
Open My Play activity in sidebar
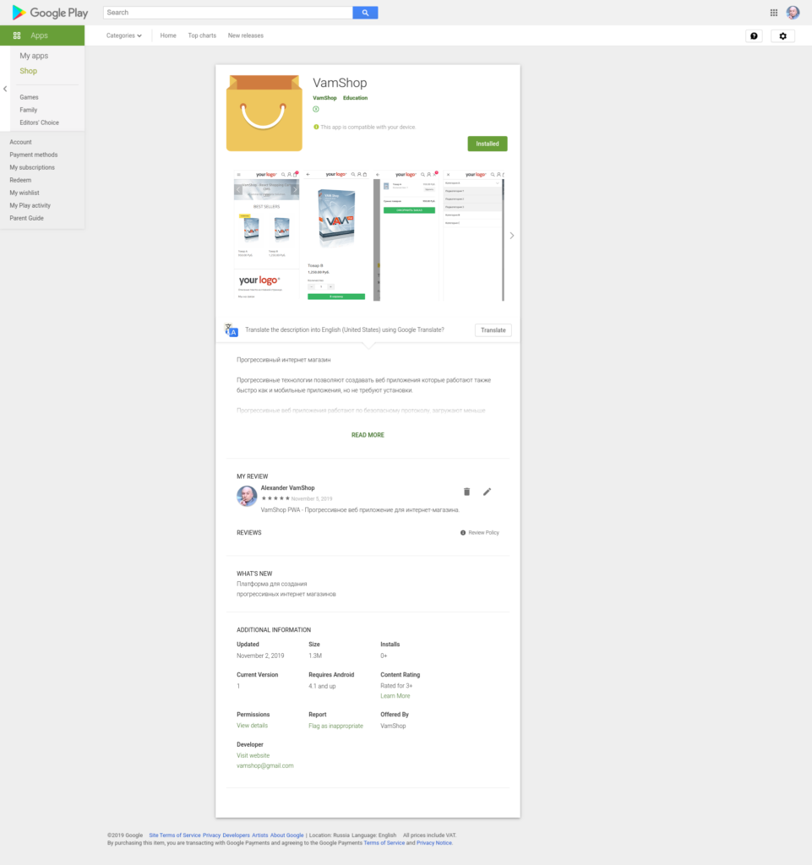[30, 205]
